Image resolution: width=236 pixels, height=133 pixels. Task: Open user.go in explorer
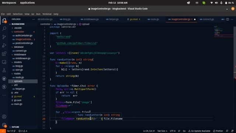pos(19,70)
